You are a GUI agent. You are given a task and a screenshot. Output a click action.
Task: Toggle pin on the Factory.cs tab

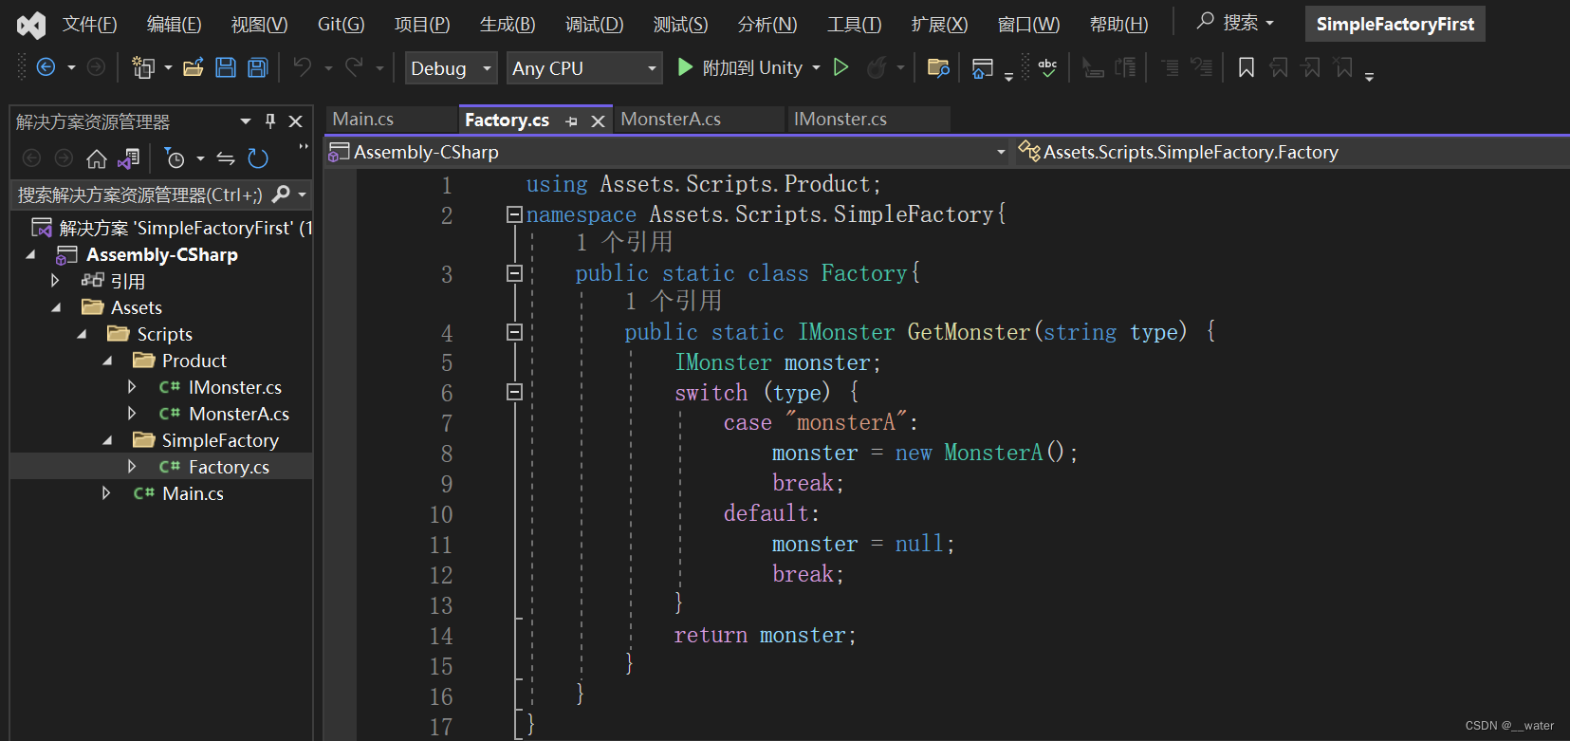(571, 121)
